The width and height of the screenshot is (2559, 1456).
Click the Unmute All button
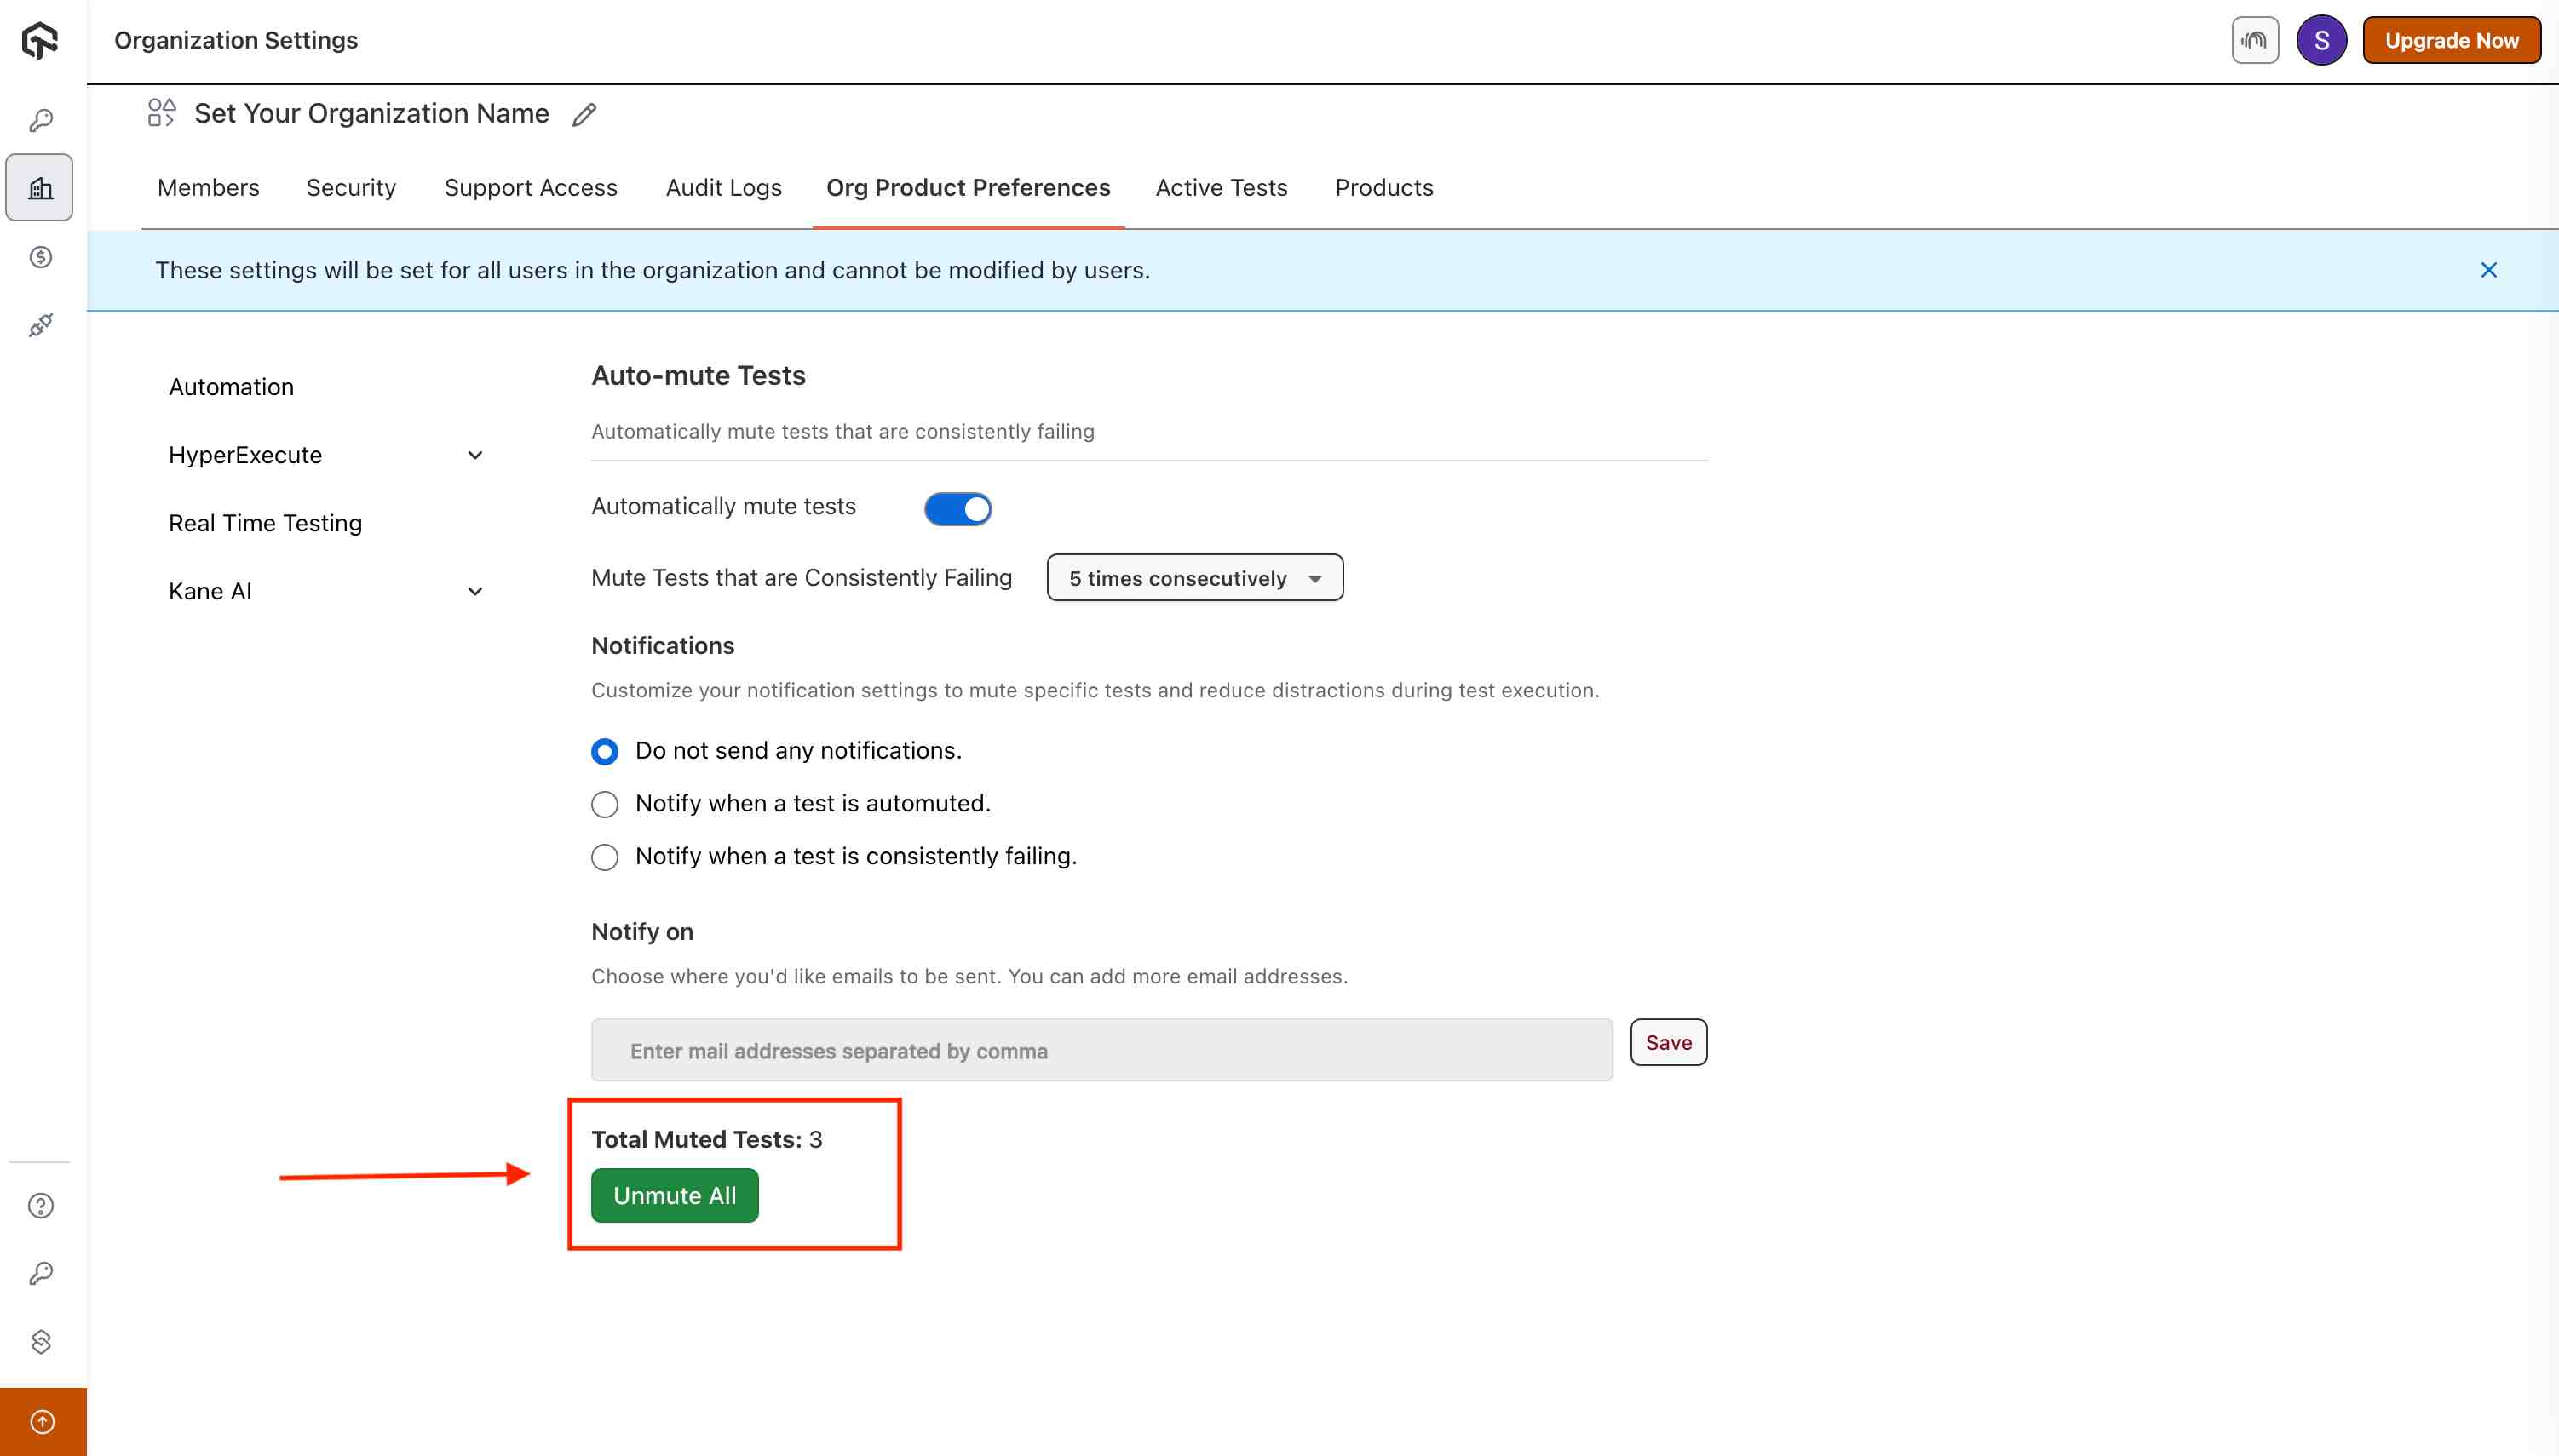pyautogui.click(x=675, y=1195)
